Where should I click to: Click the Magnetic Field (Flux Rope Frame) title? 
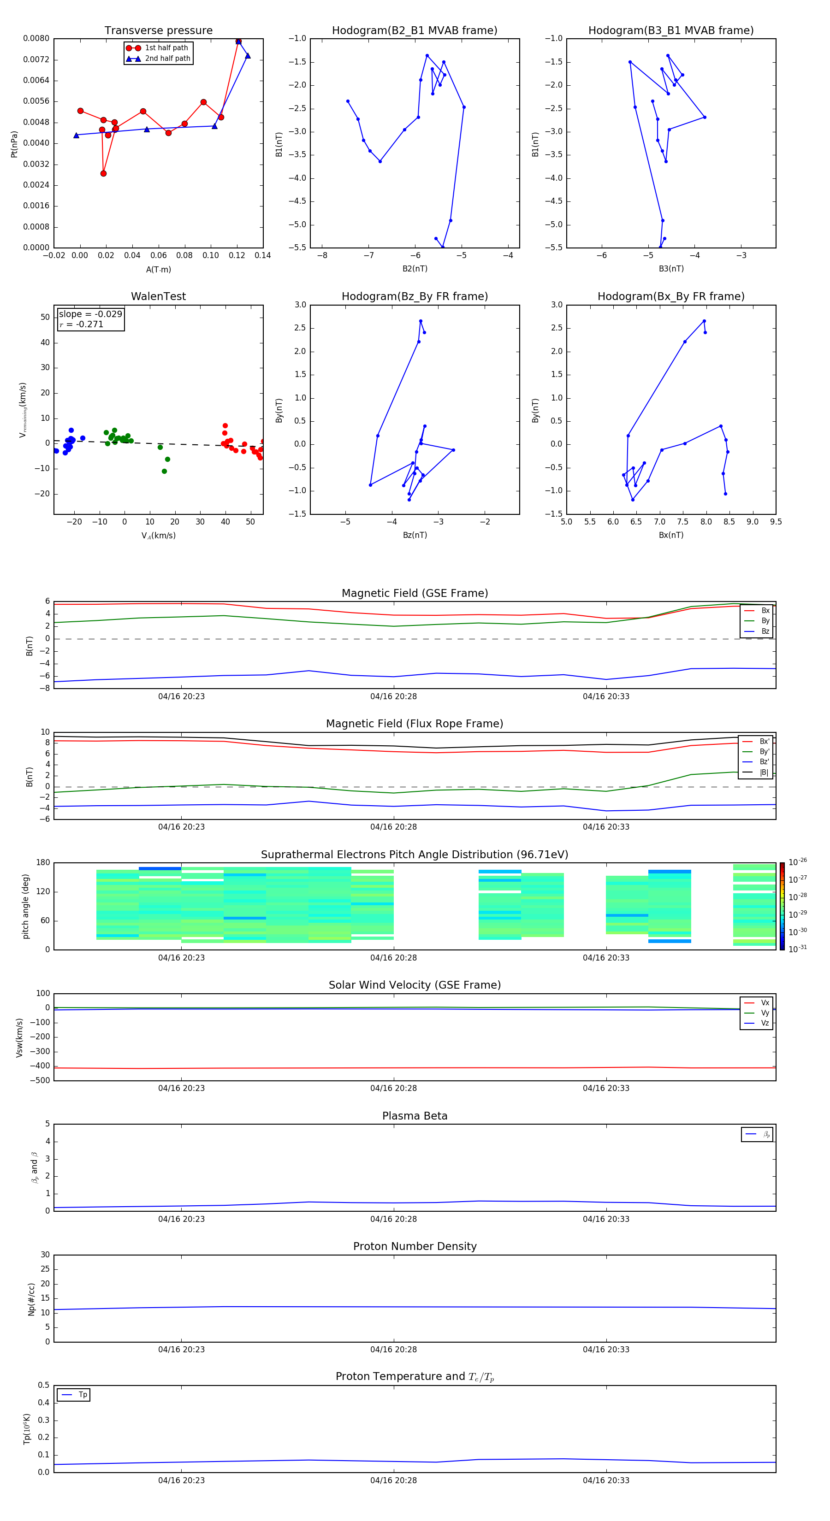415,724
